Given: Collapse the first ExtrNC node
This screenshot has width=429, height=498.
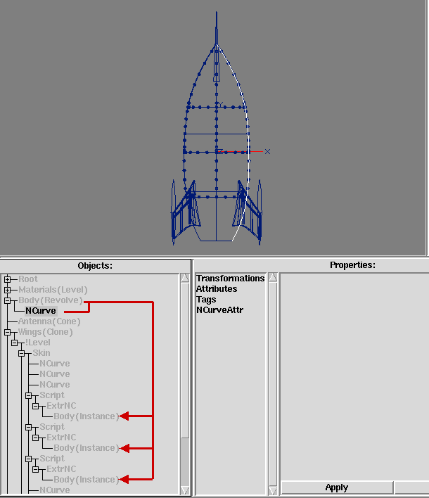Looking at the screenshot, I should pyautogui.click(x=36, y=406).
